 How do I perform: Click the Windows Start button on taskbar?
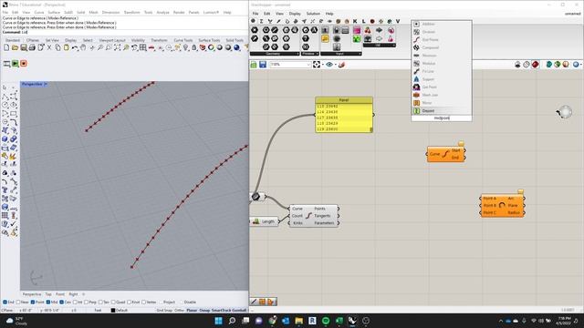219,321
